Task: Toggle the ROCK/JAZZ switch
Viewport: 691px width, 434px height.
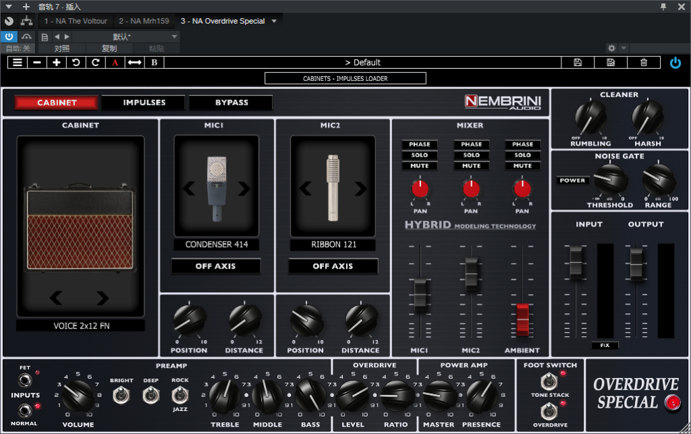Action: [x=179, y=396]
